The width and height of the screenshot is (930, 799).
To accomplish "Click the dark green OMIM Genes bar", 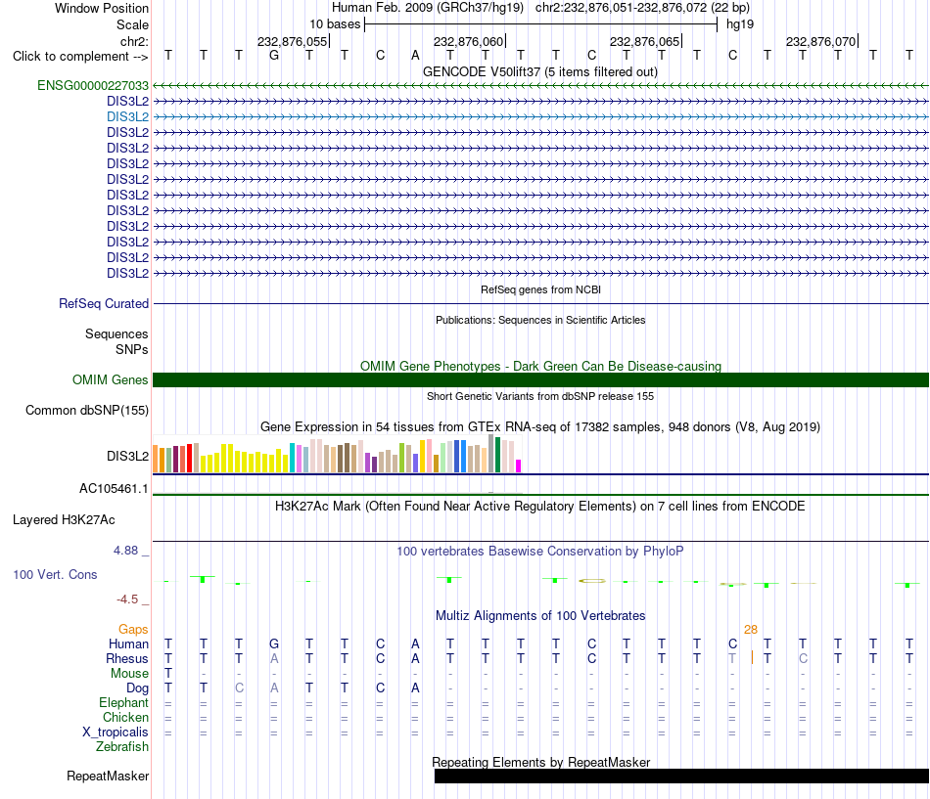I will tap(540, 379).
